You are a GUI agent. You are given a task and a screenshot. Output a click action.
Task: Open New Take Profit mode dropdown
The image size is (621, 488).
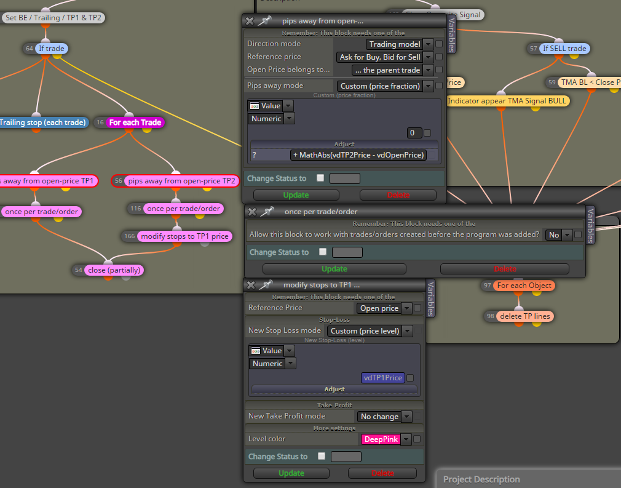click(x=407, y=417)
